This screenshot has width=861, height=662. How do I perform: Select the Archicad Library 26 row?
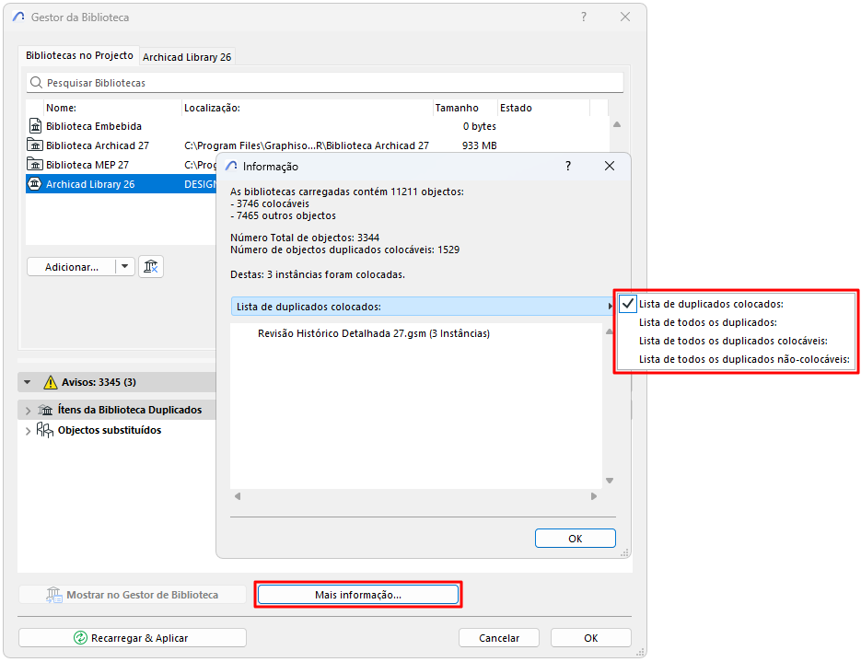click(121, 184)
